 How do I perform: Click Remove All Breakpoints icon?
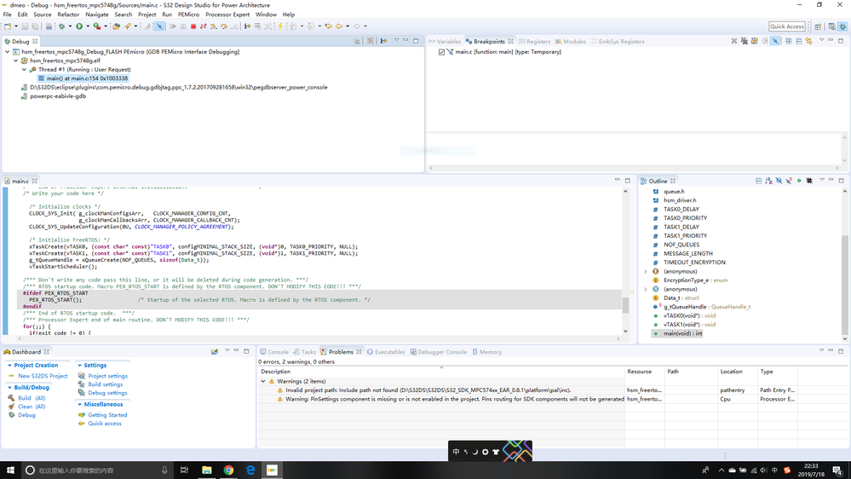pyautogui.click(x=744, y=41)
